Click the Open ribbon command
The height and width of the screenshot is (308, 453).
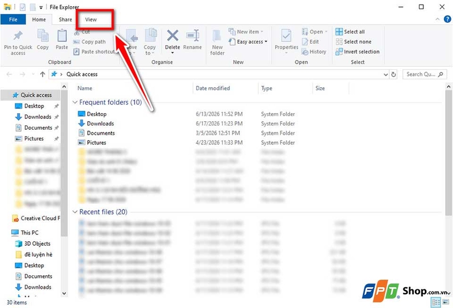tap(315, 32)
